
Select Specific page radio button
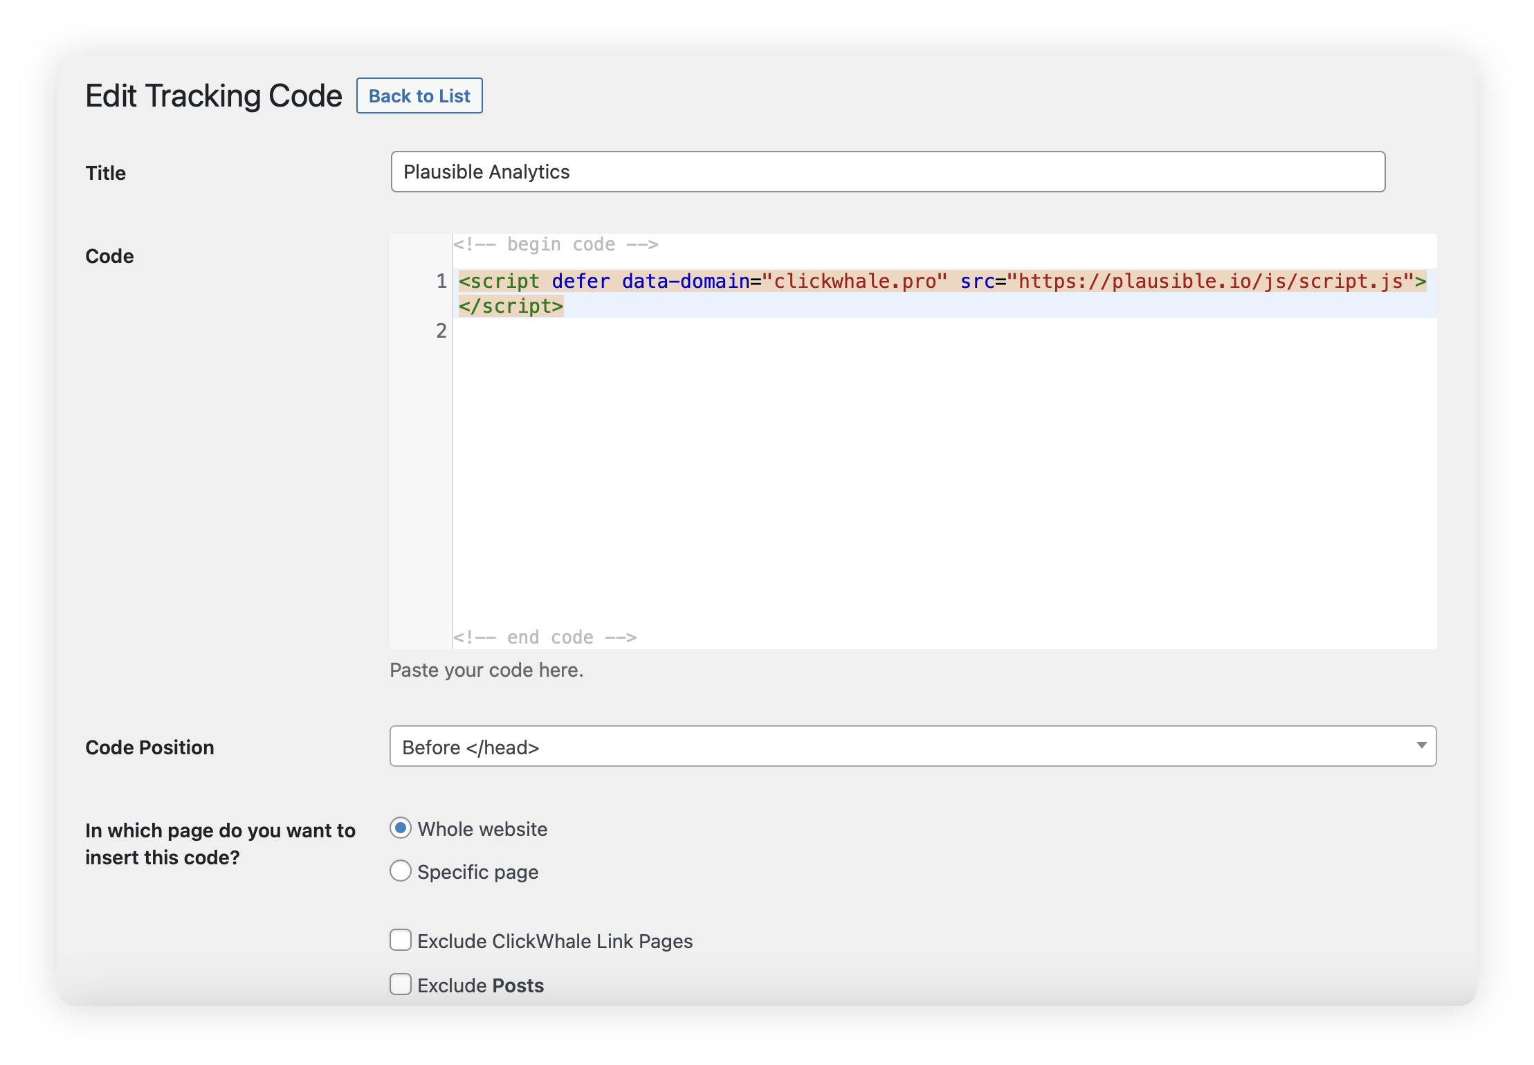click(x=400, y=871)
